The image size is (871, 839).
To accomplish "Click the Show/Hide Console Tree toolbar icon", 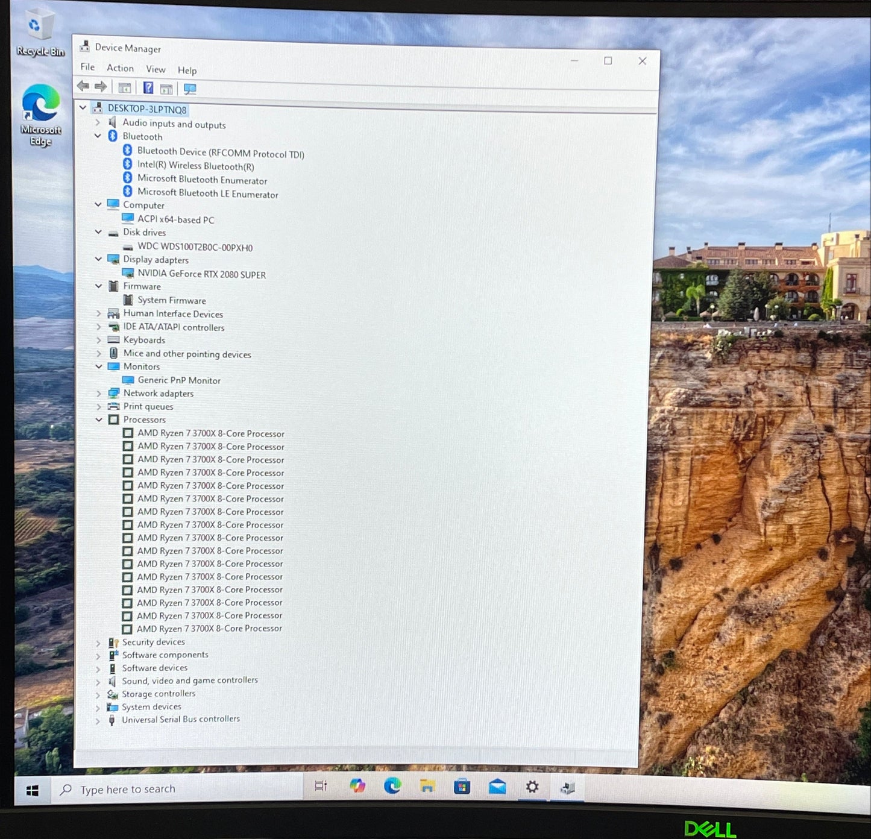I will point(125,88).
